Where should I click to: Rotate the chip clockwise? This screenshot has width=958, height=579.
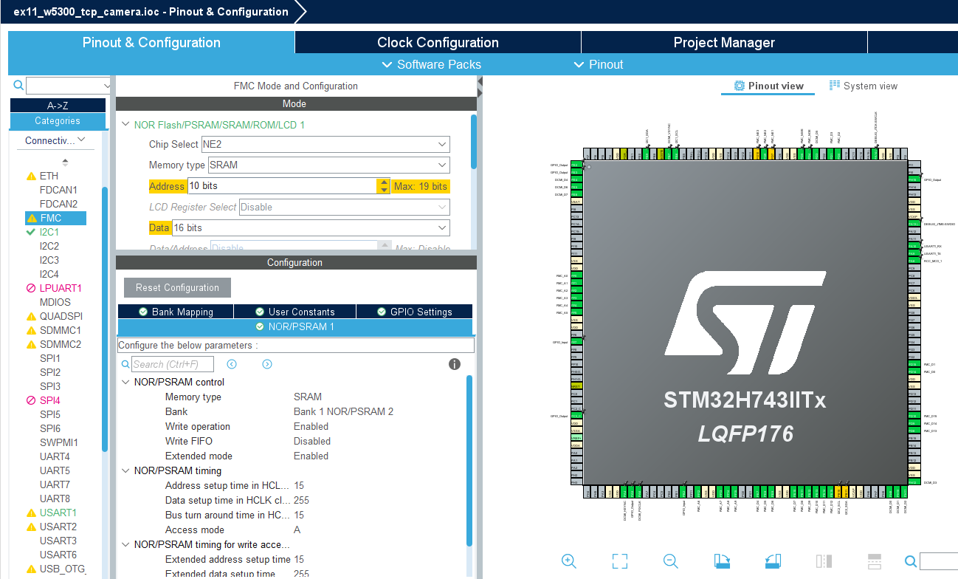click(x=722, y=561)
